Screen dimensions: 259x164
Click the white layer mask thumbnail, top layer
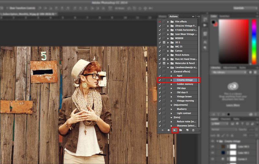[233, 146]
